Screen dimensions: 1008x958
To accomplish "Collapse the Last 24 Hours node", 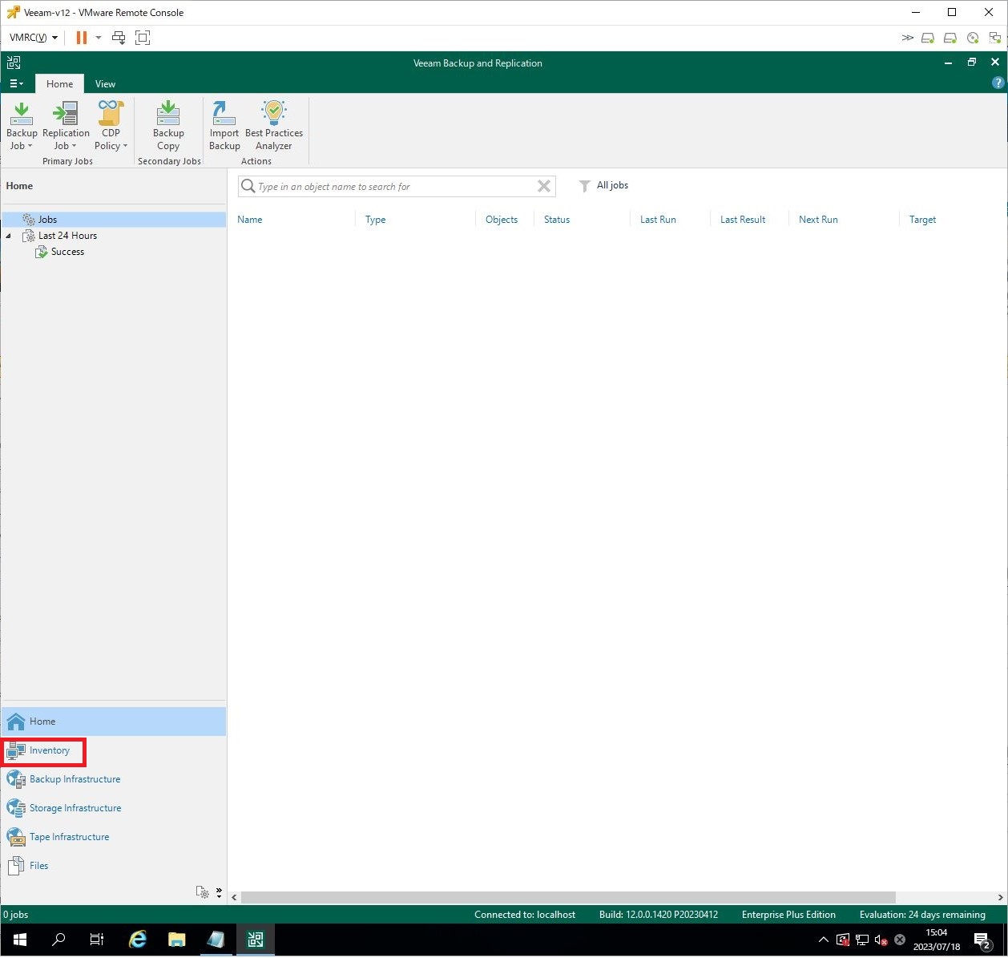I will 9,236.
